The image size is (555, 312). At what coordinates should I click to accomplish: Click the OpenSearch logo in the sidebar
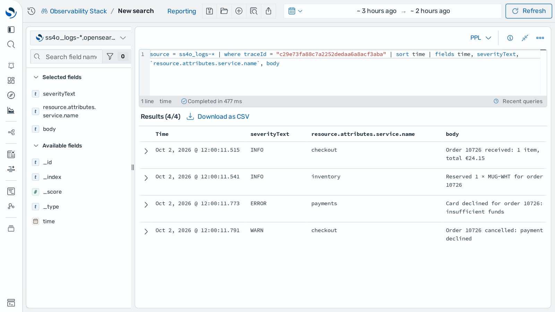point(11,12)
